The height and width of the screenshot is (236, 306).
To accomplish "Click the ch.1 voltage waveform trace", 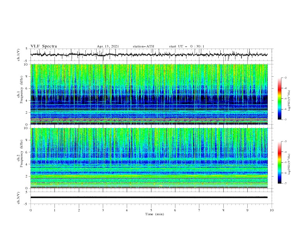I will [149, 55].
